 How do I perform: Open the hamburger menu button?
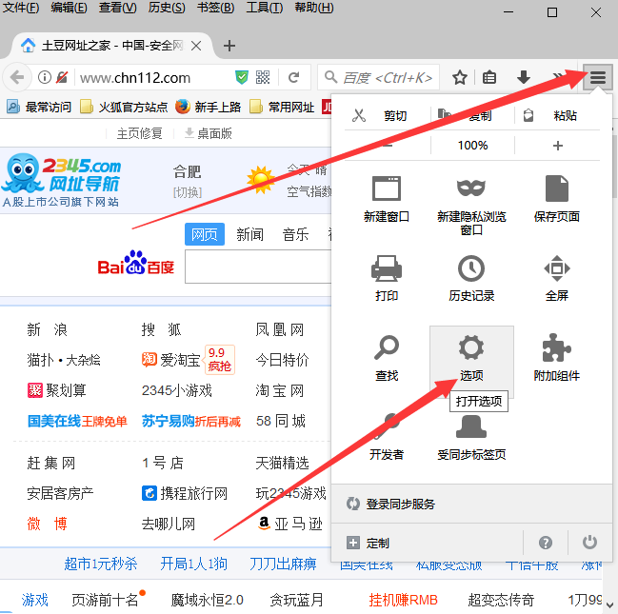coord(597,77)
